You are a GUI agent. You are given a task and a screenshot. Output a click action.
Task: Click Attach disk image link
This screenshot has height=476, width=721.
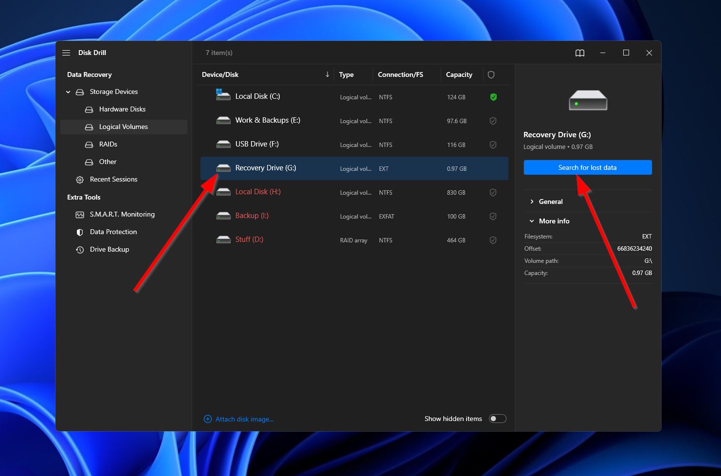[244, 419]
